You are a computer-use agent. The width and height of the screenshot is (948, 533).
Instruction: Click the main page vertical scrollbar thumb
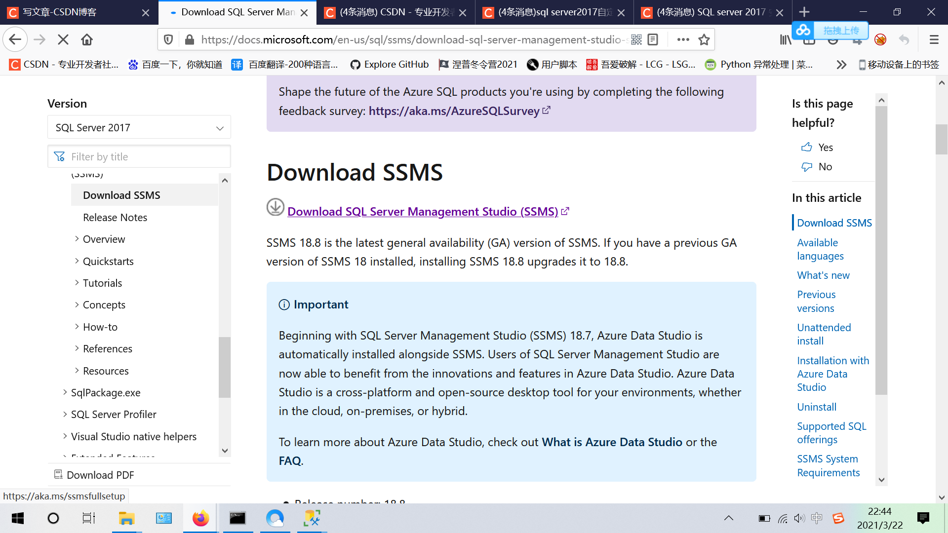click(x=942, y=140)
